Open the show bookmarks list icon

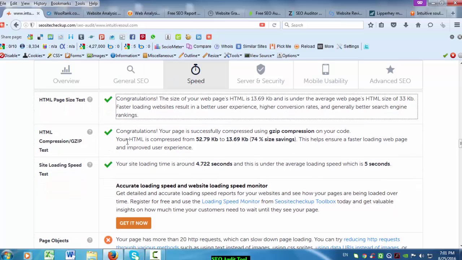pos(381,25)
